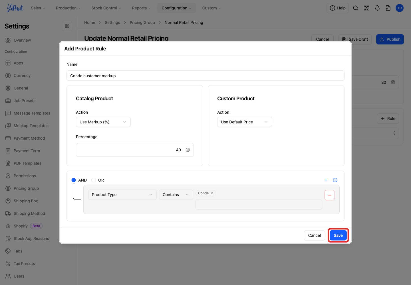
Task: Click the TU user avatar
Action: [x=400, y=8]
